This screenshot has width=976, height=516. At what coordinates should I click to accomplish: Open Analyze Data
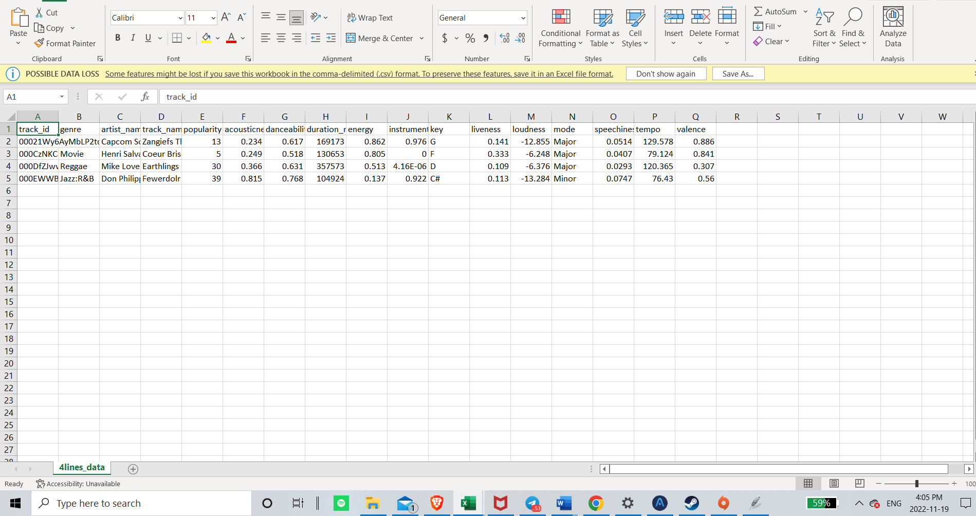(x=893, y=27)
